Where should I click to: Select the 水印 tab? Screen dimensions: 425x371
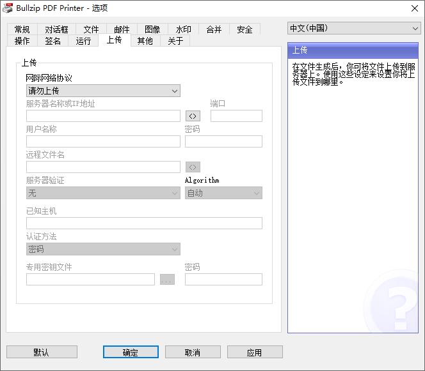[x=183, y=29]
